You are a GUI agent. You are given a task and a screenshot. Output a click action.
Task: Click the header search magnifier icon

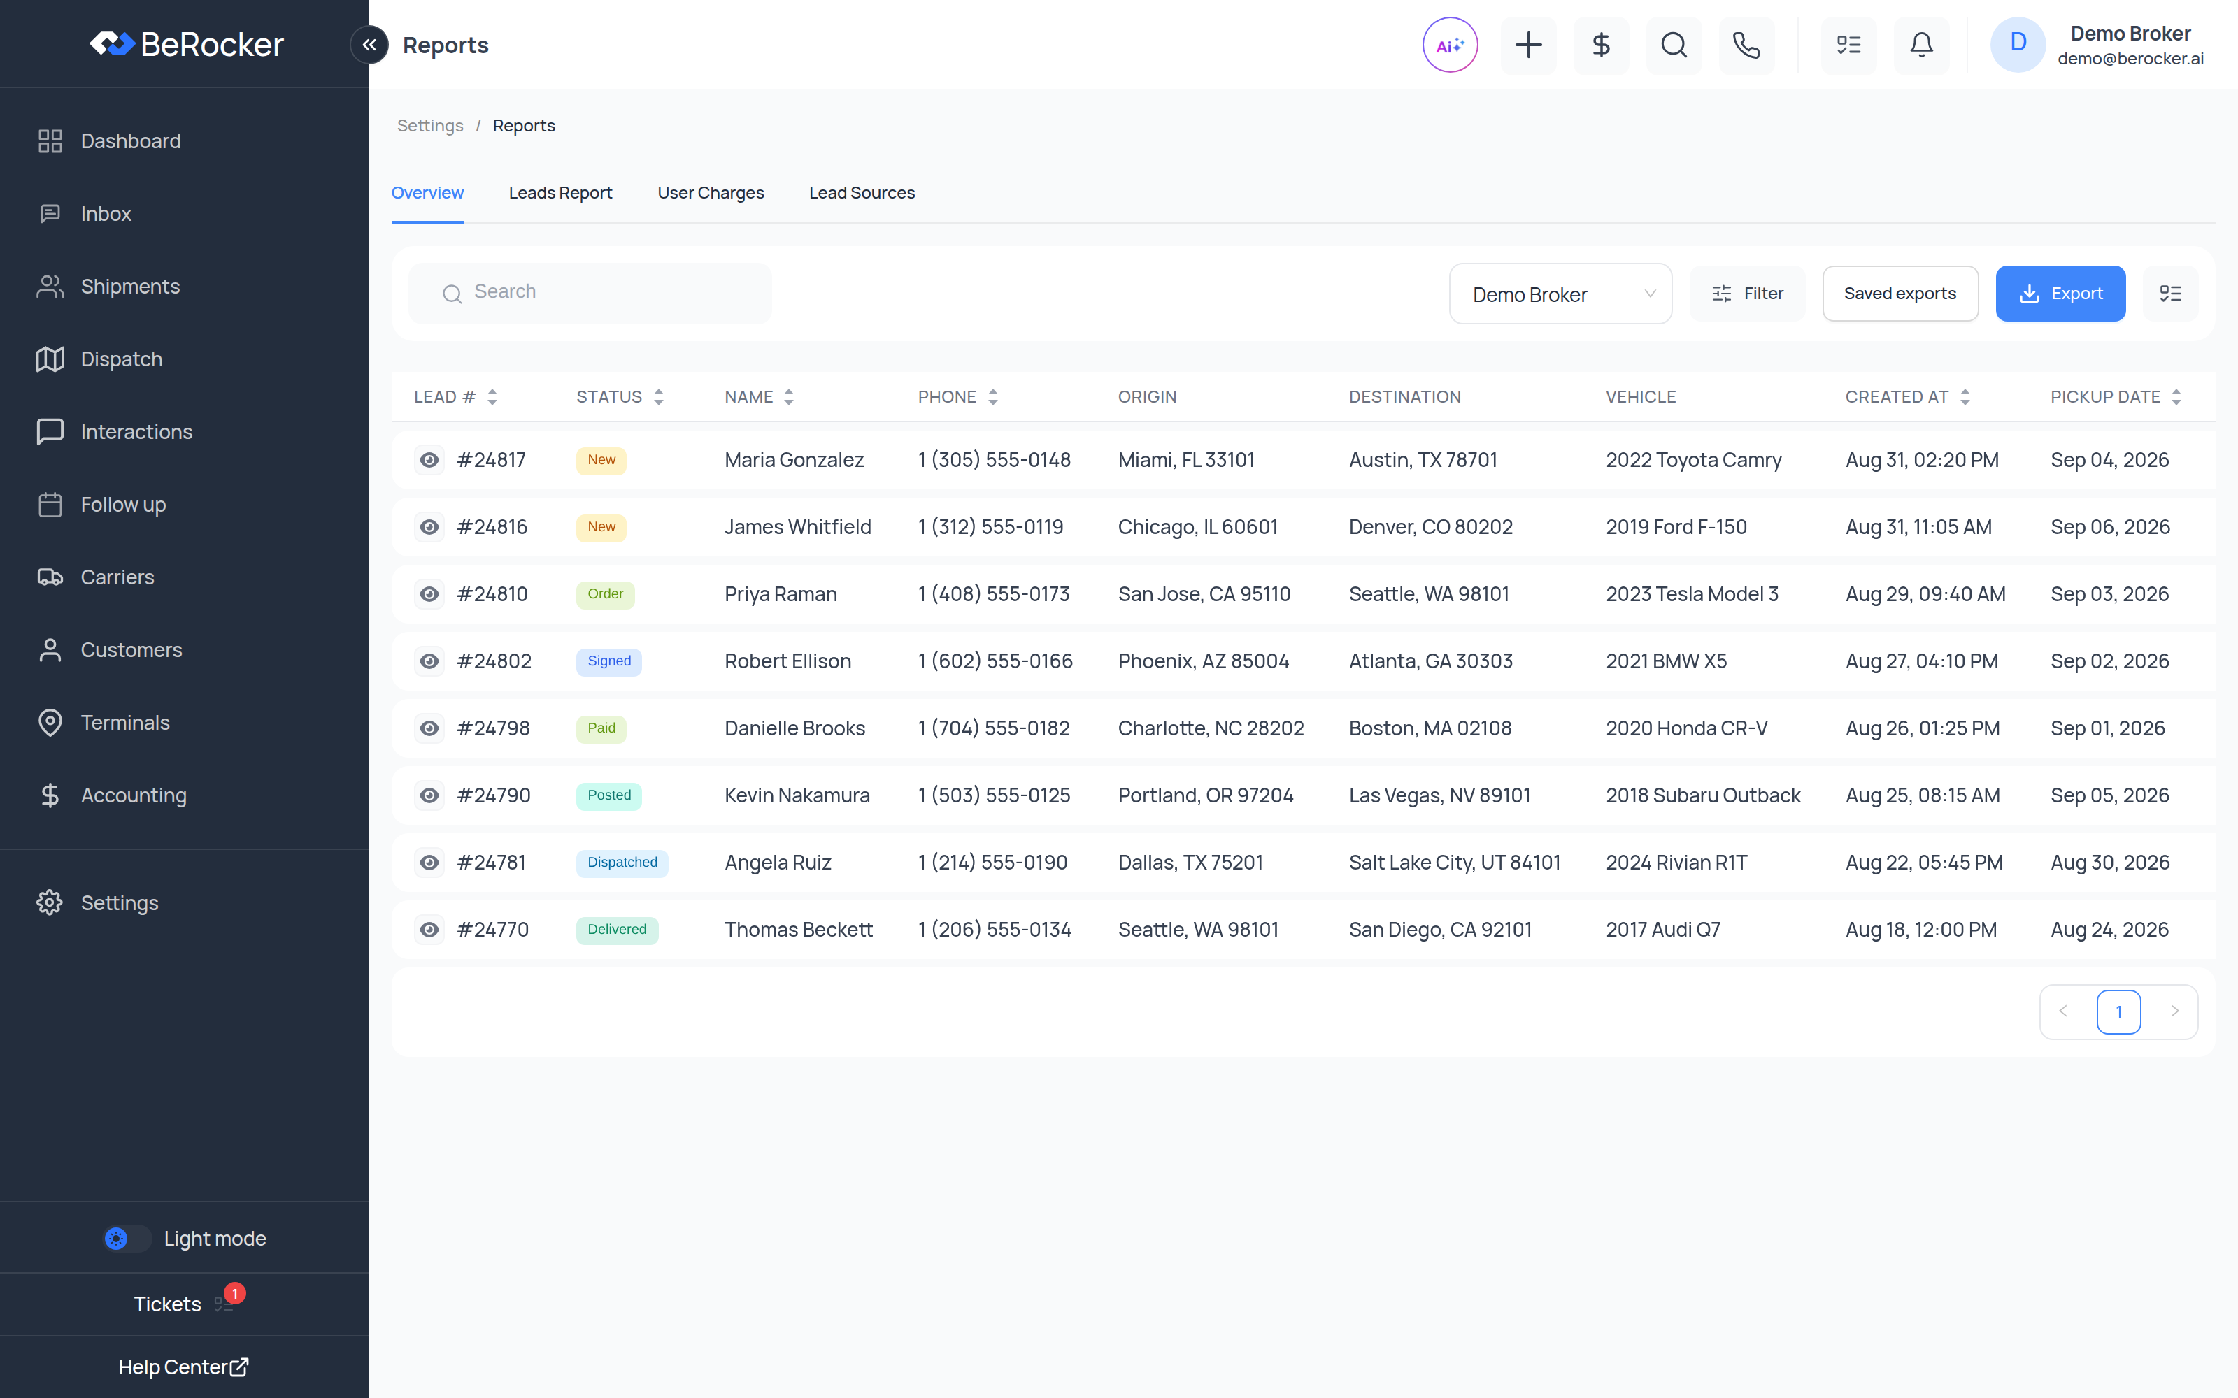tap(1674, 44)
